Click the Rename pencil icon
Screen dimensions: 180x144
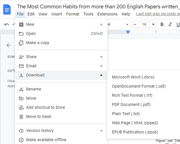point(21,89)
